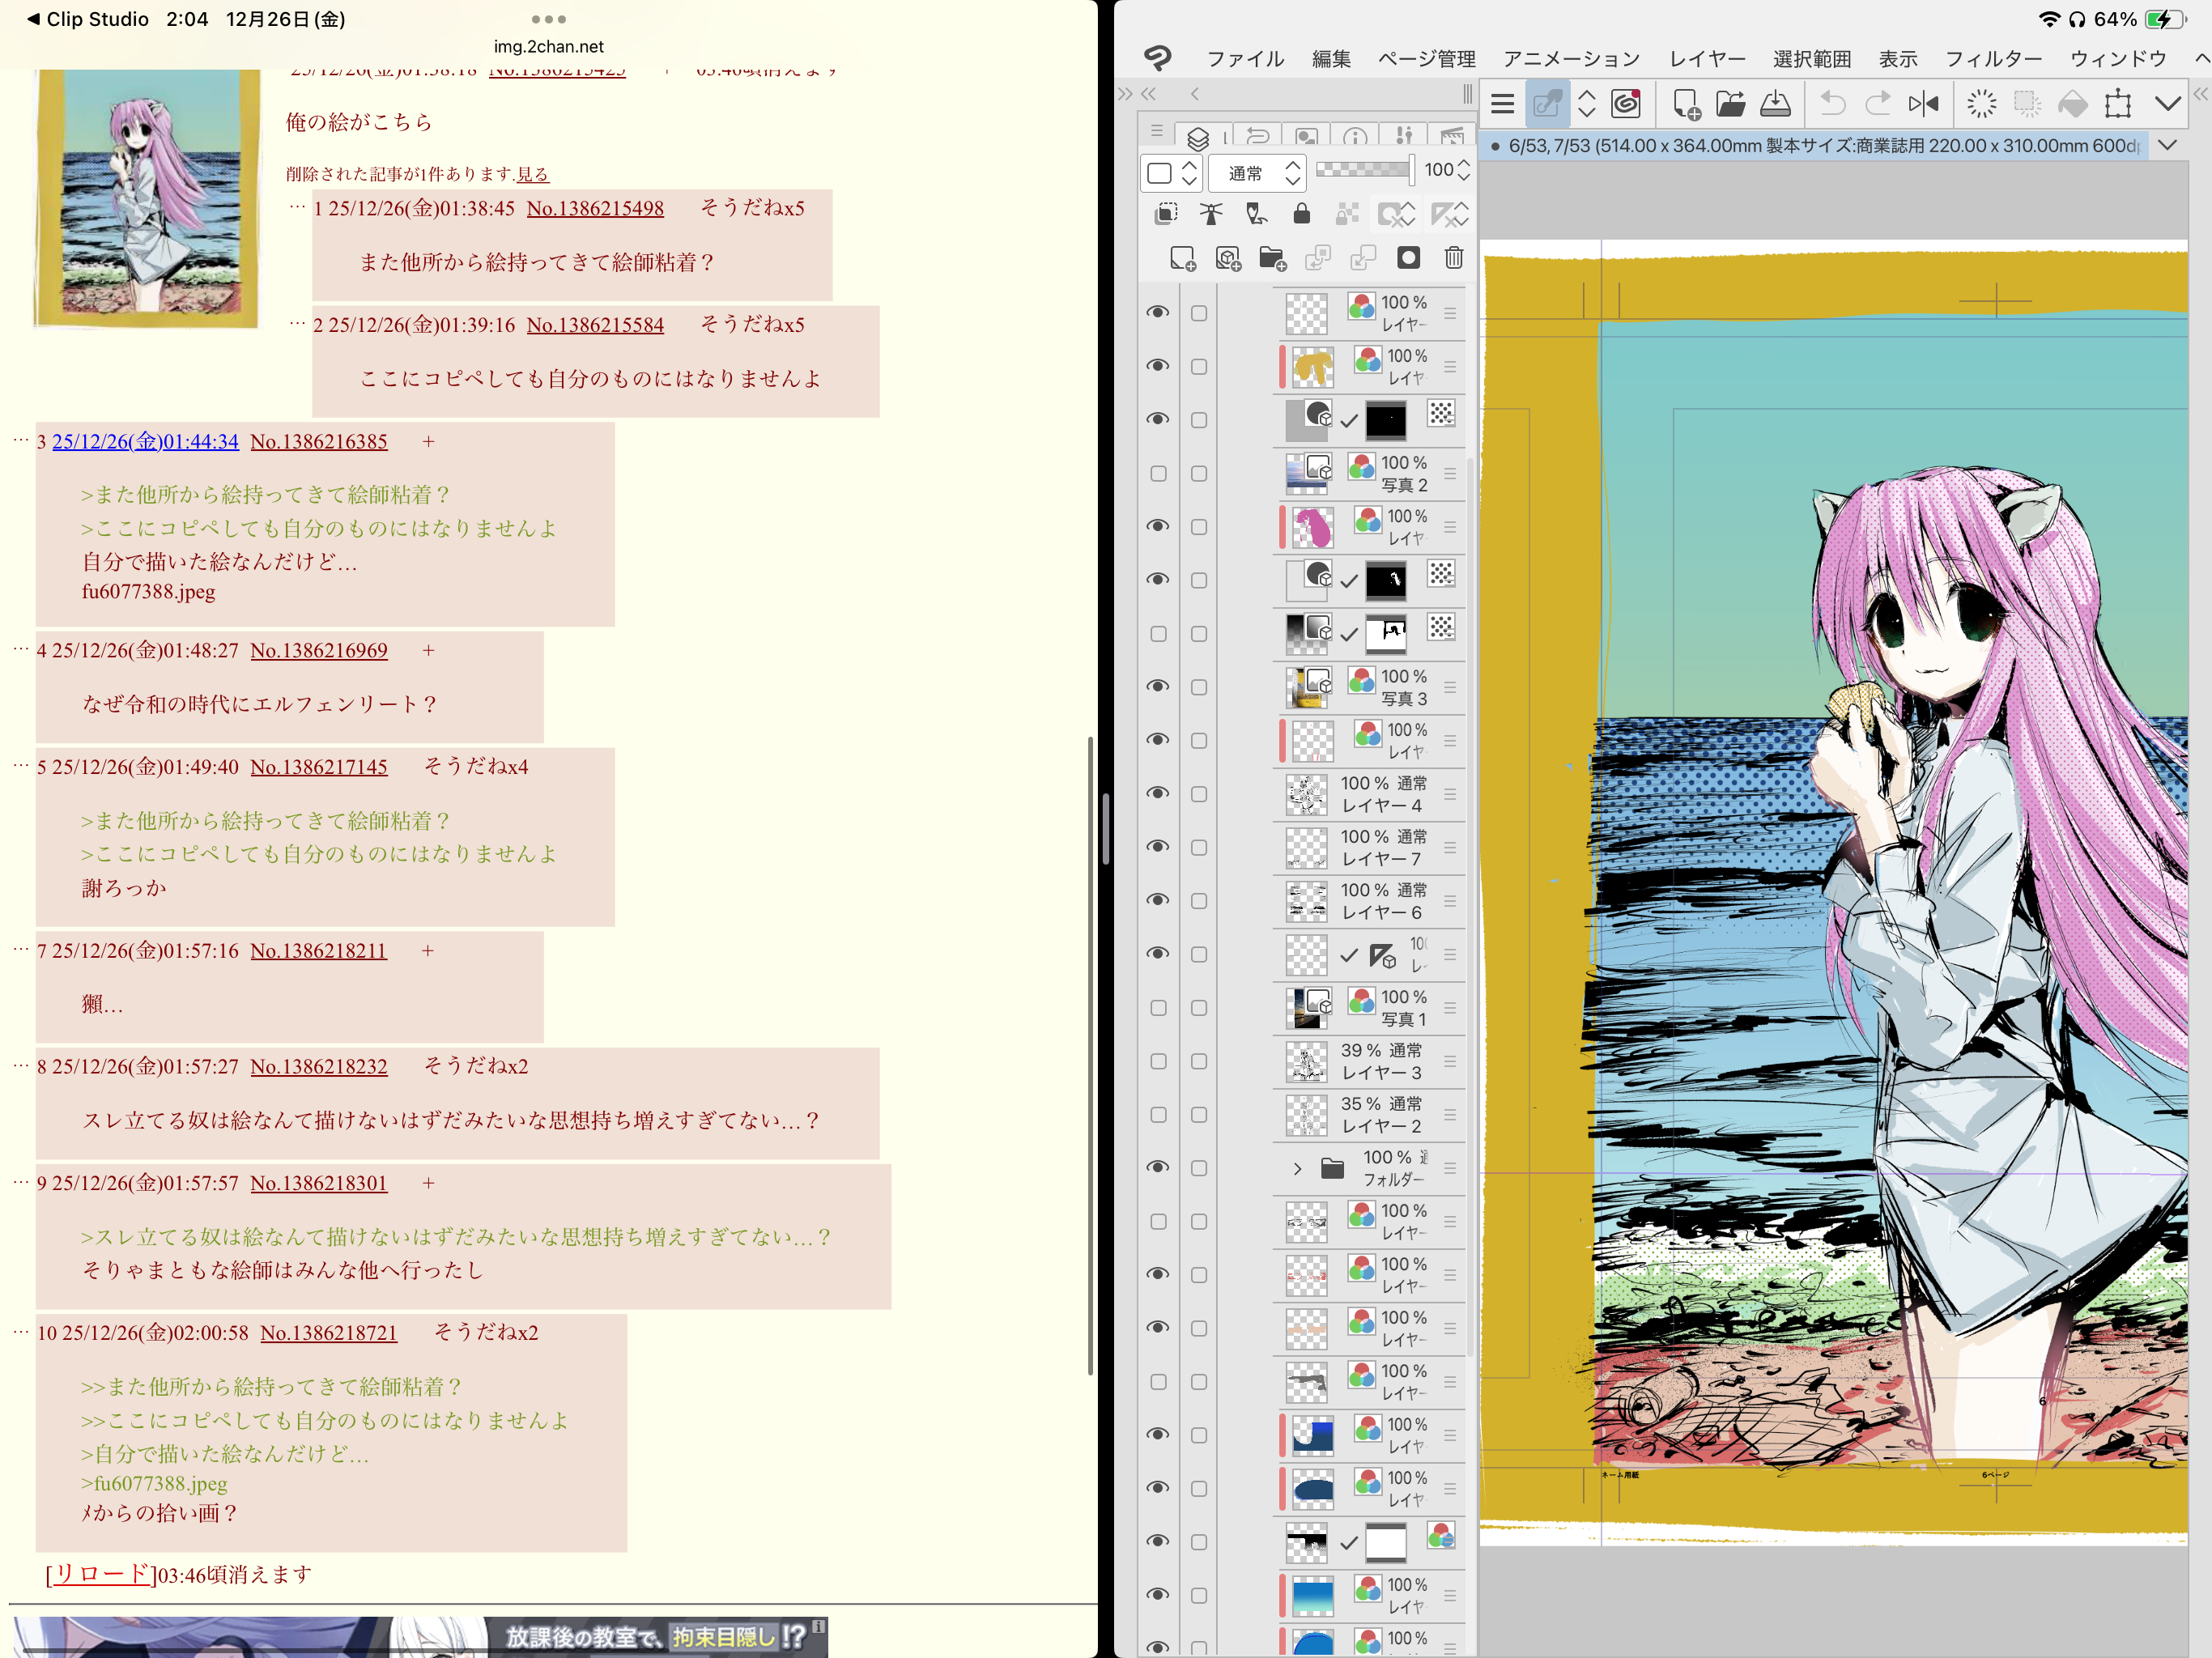
Task: Show the 写真 2 layer
Action: point(1158,473)
